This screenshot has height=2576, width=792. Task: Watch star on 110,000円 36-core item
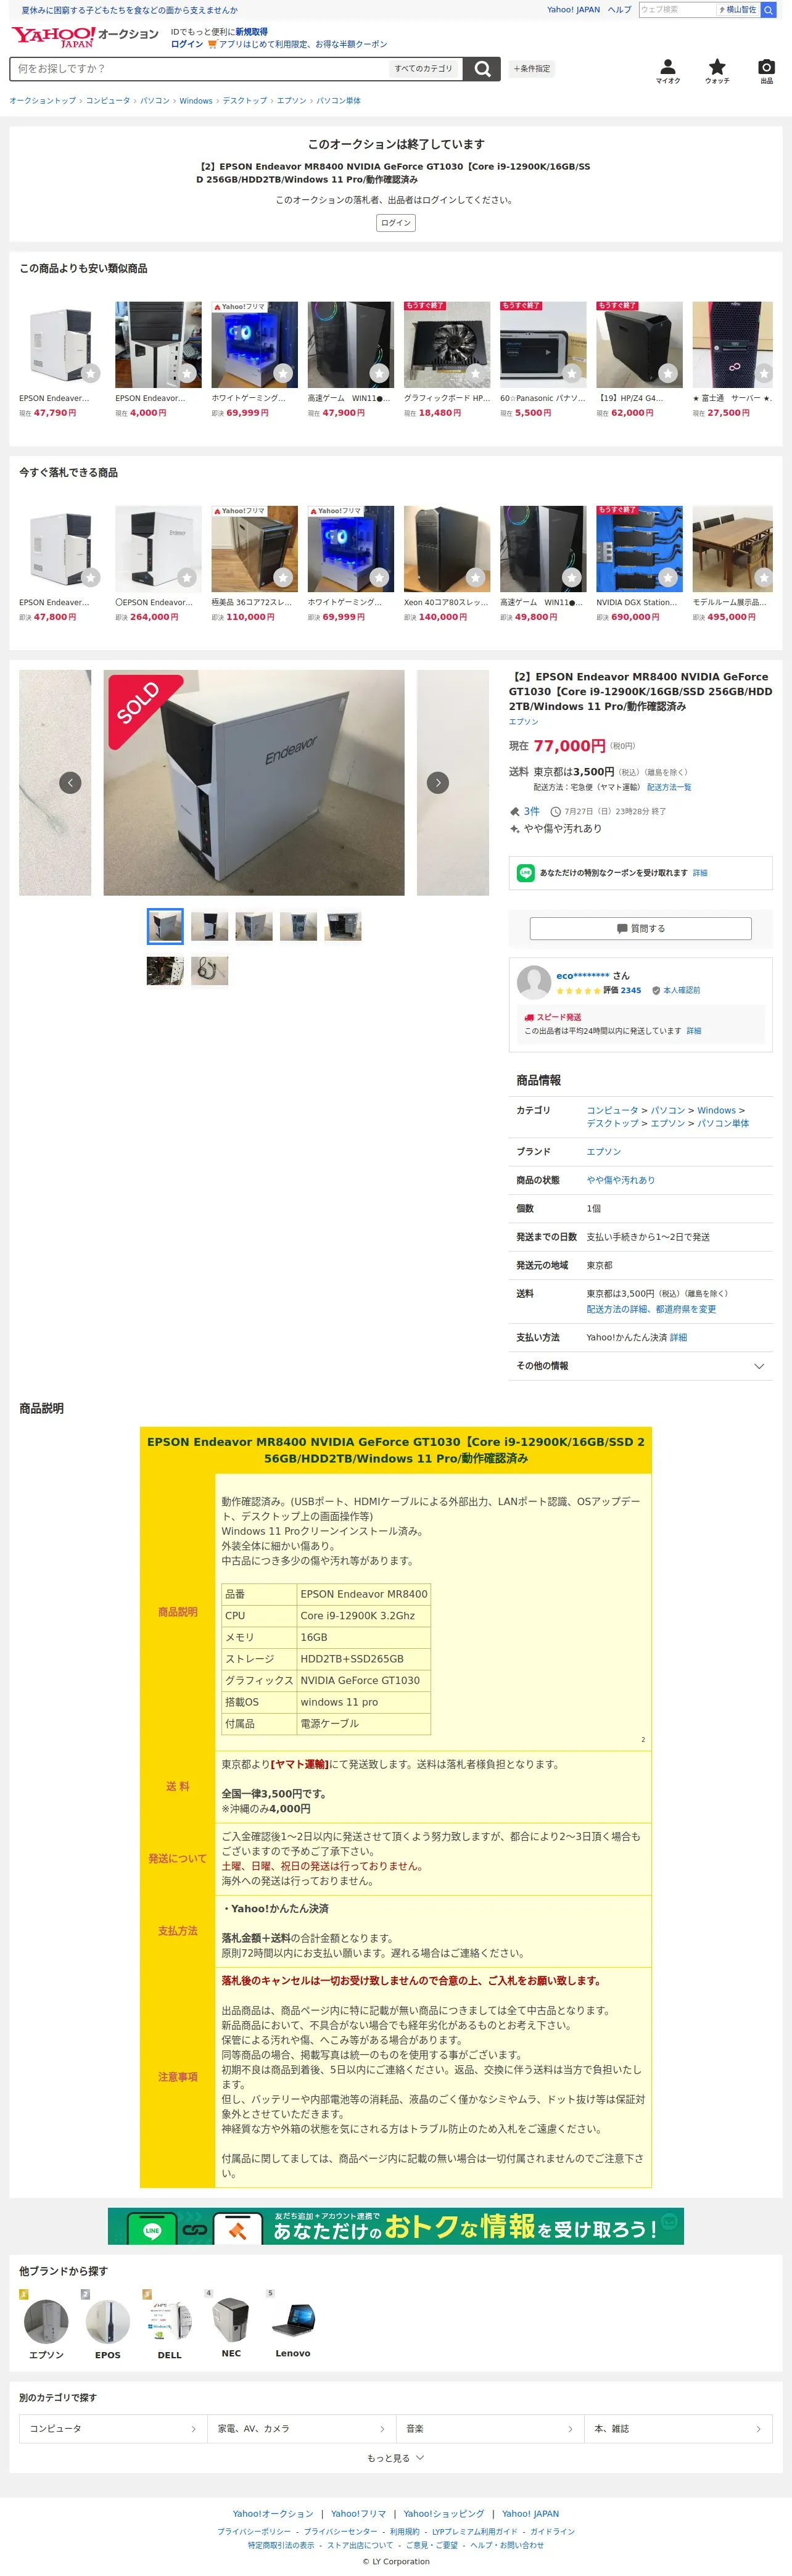click(283, 578)
